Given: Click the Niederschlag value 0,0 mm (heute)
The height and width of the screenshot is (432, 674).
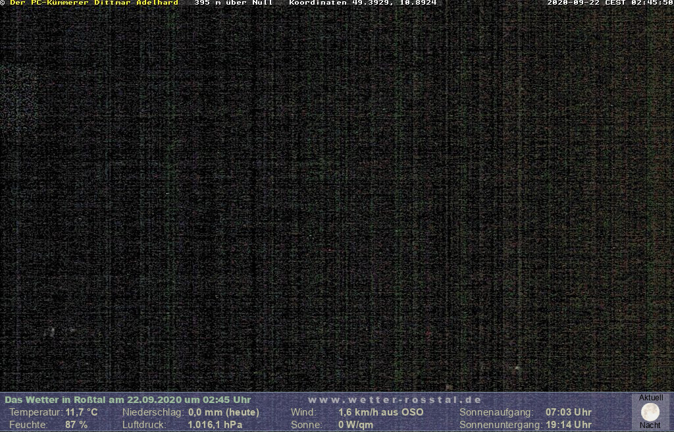Looking at the screenshot, I should pyautogui.click(x=223, y=412).
